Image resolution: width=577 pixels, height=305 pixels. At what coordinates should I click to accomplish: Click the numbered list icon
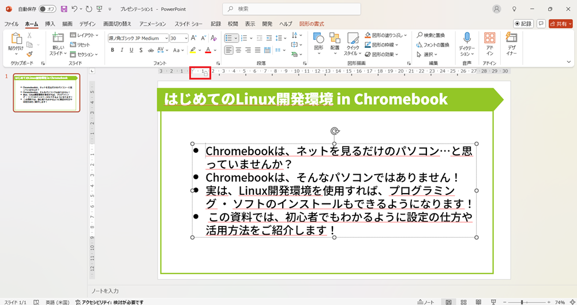244,38
